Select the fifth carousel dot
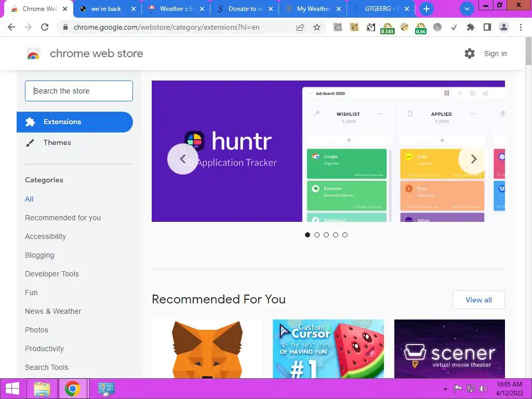The image size is (532, 399). (x=345, y=235)
